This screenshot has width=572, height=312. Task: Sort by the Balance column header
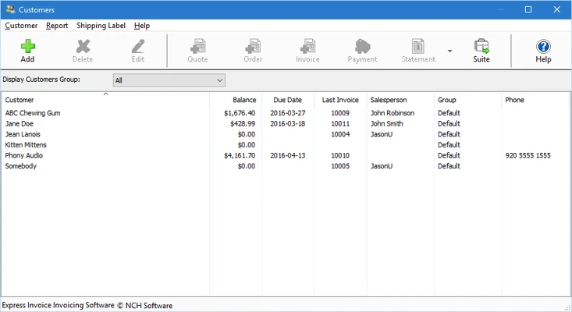pos(236,100)
